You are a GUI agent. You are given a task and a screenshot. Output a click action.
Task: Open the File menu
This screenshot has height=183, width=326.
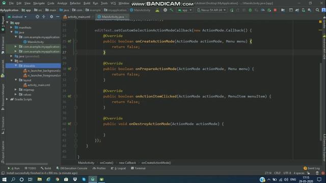pos(11,4)
